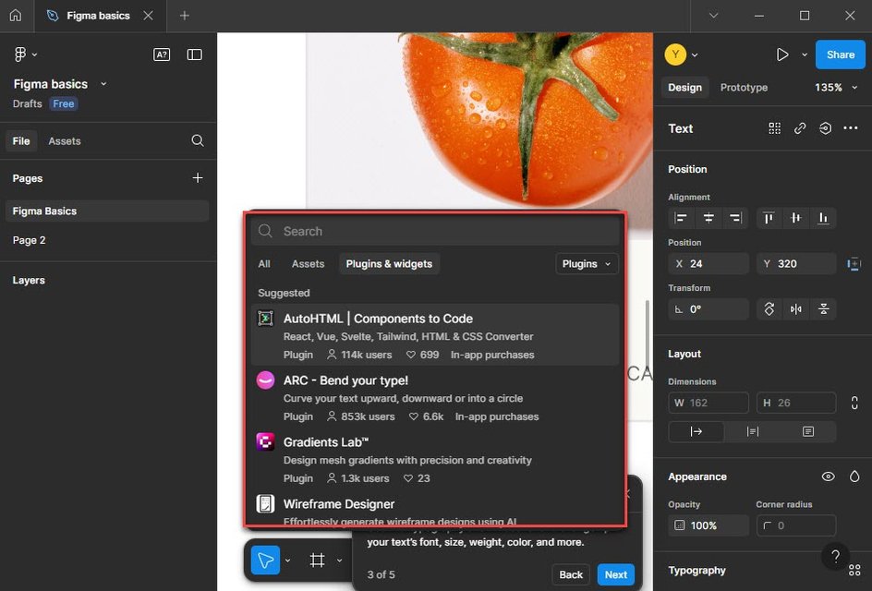Click the help question mark button

pos(835,556)
